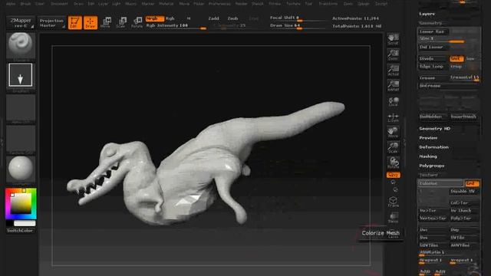
Task: Select the Move transform tool in top toolbar
Action: (x=106, y=22)
